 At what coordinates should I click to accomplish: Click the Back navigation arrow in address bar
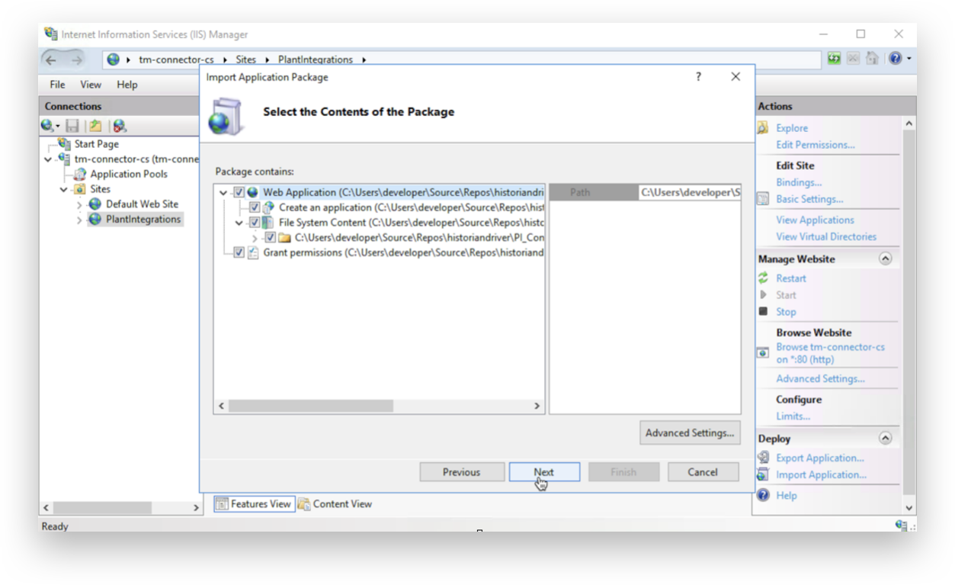point(51,59)
